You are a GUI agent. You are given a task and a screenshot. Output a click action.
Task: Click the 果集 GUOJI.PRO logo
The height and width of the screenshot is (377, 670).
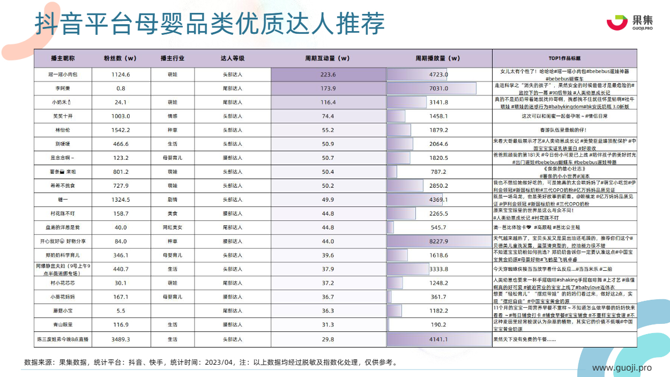(x=630, y=23)
